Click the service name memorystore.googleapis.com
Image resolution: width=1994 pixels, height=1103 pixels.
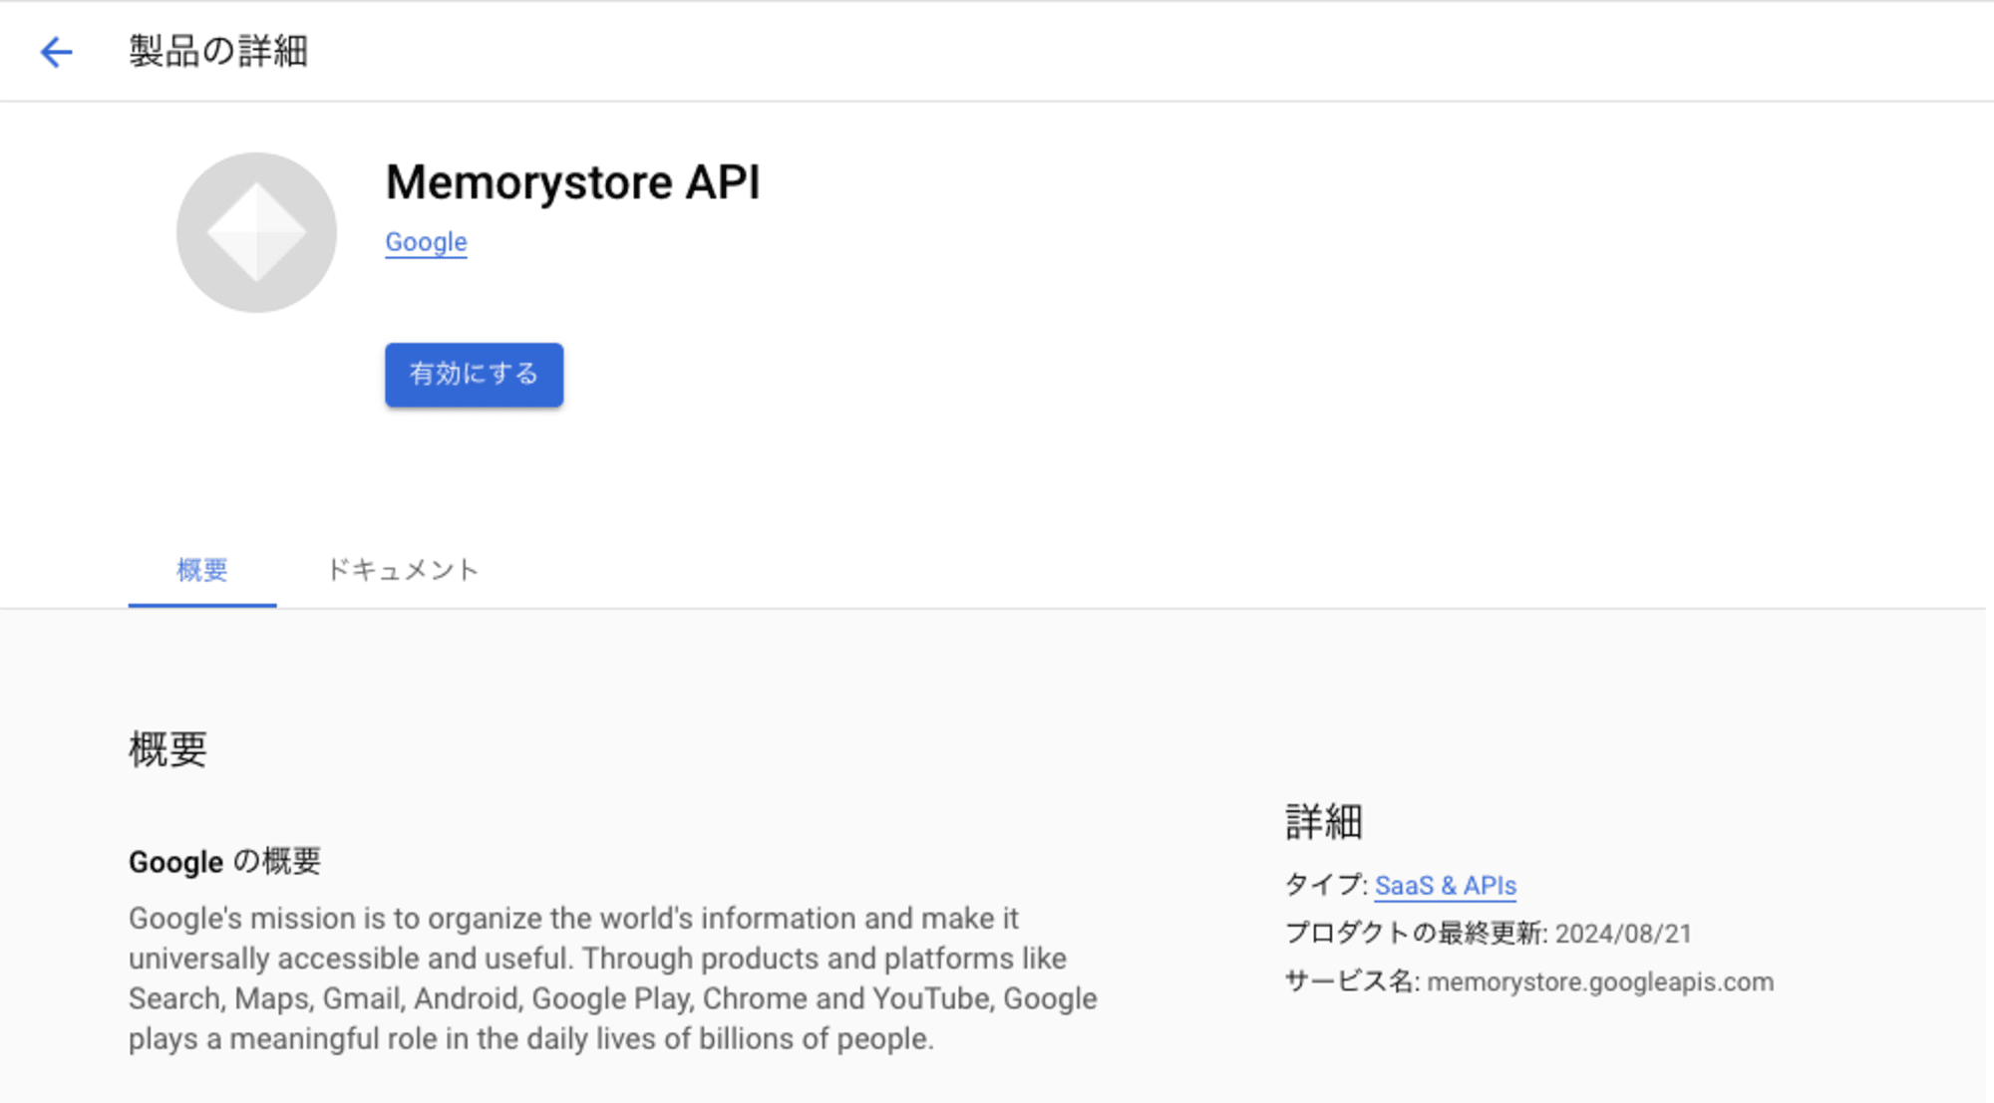1600,981
